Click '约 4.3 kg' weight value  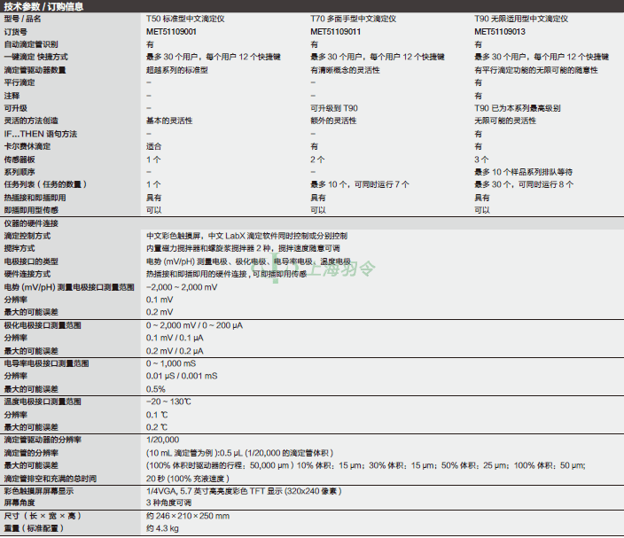coord(162,529)
